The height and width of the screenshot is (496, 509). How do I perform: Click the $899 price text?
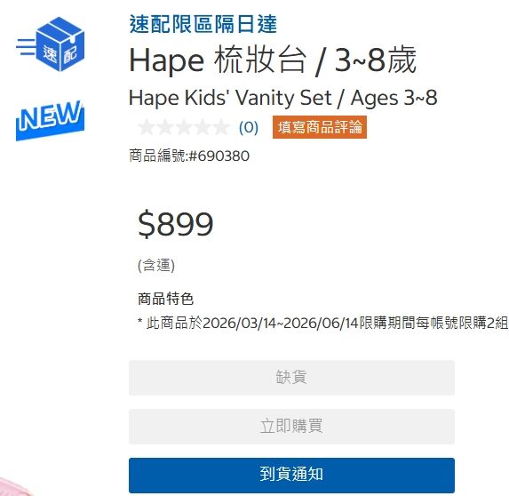pos(176,224)
